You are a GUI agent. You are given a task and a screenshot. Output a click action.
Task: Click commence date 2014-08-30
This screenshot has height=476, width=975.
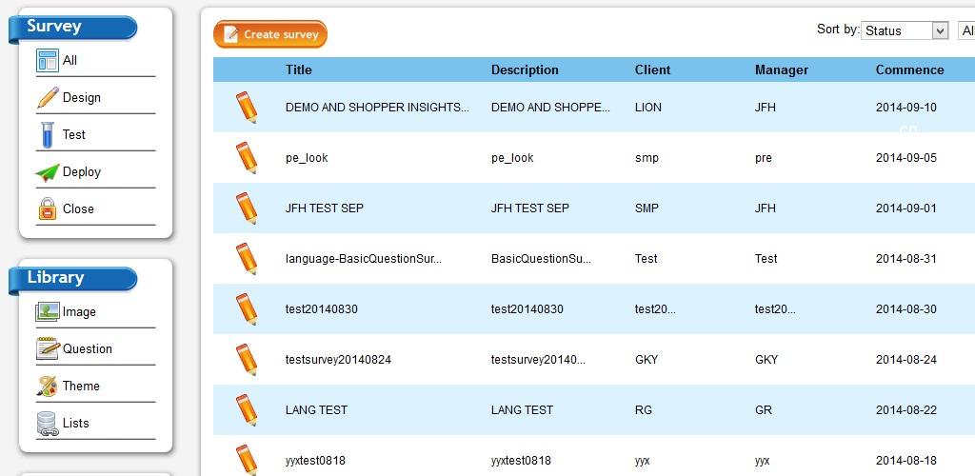click(906, 308)
